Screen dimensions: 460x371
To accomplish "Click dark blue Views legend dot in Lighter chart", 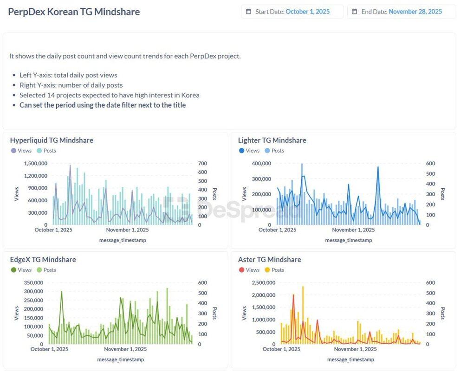I will click(x=241, y=151).
